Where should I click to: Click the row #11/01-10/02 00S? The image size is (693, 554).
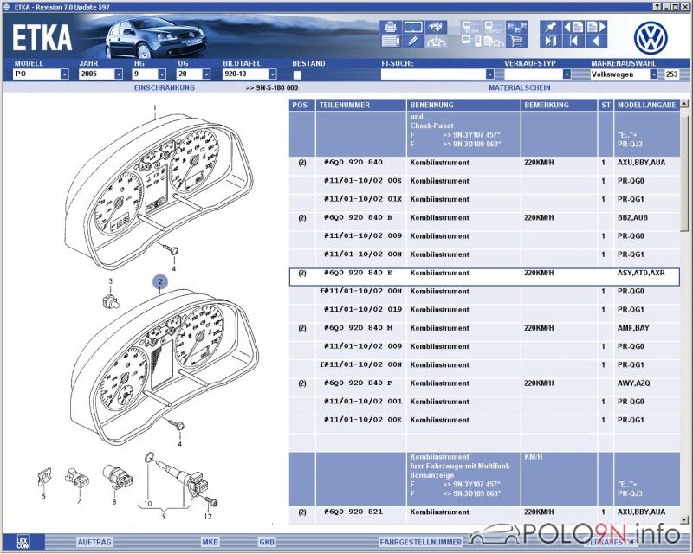click(x=484, y=181)
